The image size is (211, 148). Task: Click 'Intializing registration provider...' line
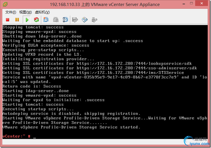pyautogui.click(x=48, y=59)
